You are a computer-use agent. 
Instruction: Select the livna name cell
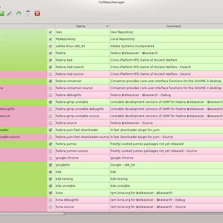click(x=82, y=193)
